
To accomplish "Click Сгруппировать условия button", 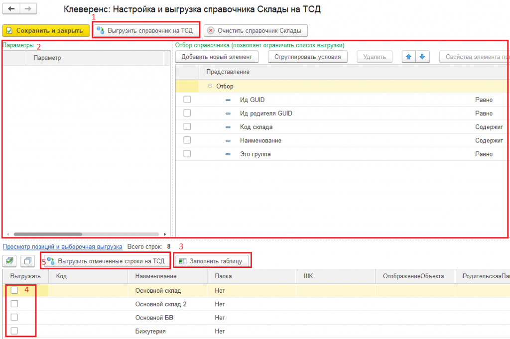I will pos(307,57).
